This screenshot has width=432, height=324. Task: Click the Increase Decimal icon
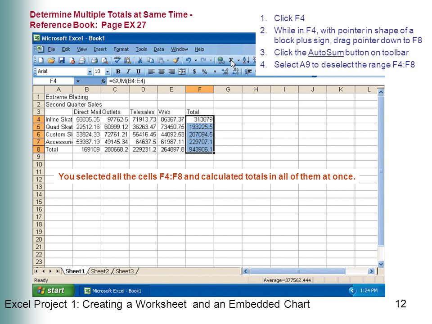coord(225,72)
